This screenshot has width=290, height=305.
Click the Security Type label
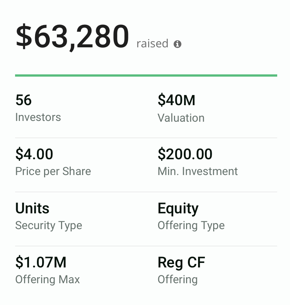pyautogui.click(x=48, y=225)
